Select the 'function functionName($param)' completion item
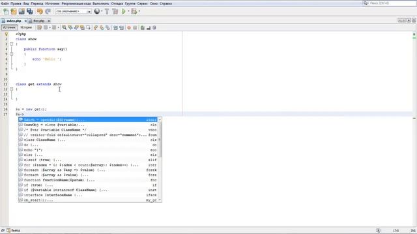 click(x=88, y=180)
